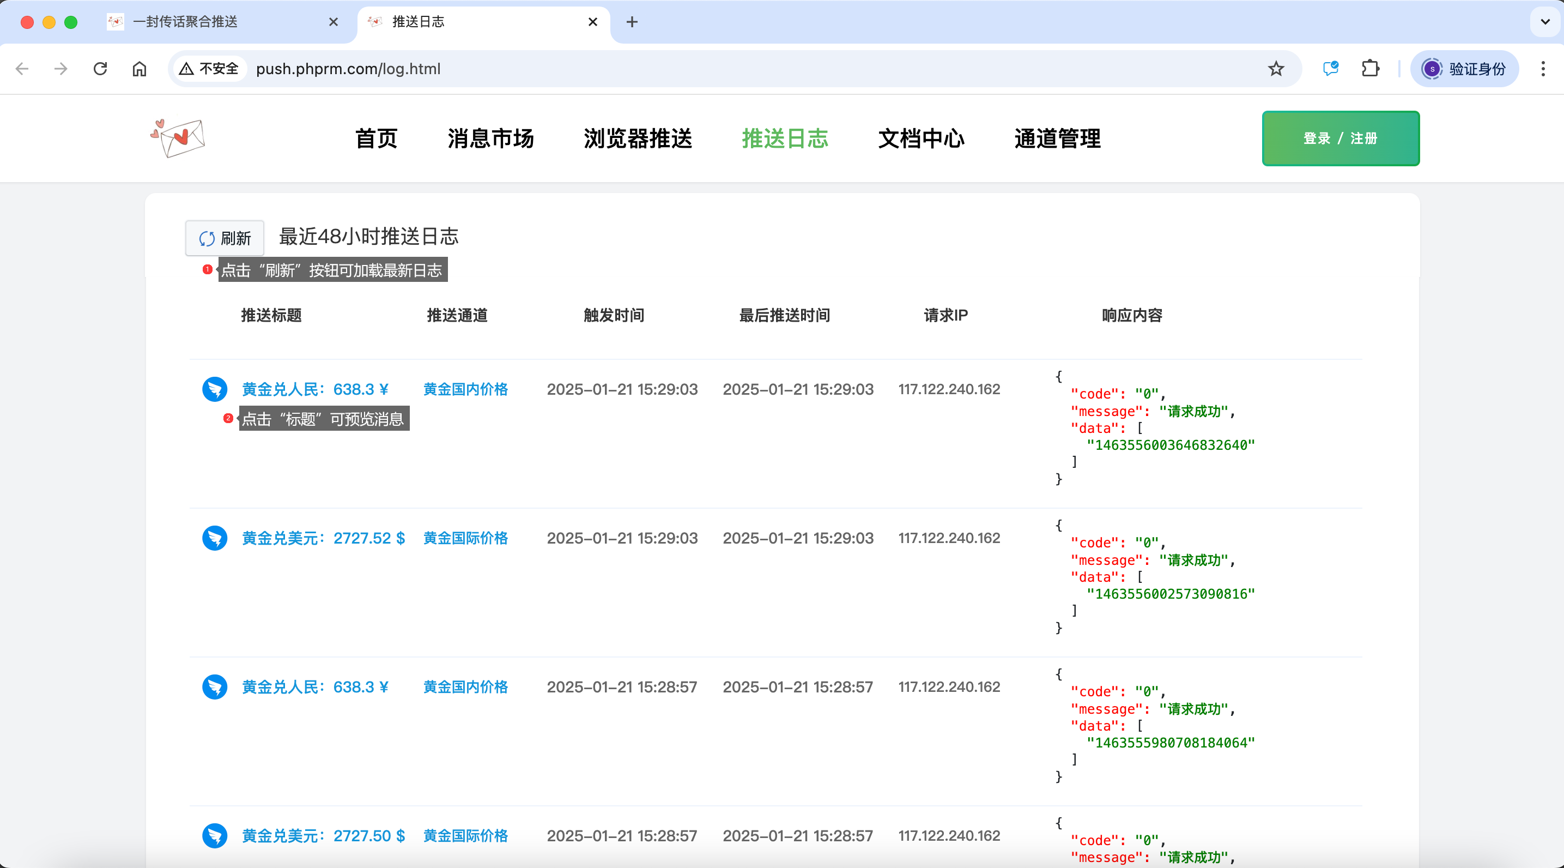Open 文档中心 in the navigation
This screenshot has height=868, width=1564.
(921, 138)
